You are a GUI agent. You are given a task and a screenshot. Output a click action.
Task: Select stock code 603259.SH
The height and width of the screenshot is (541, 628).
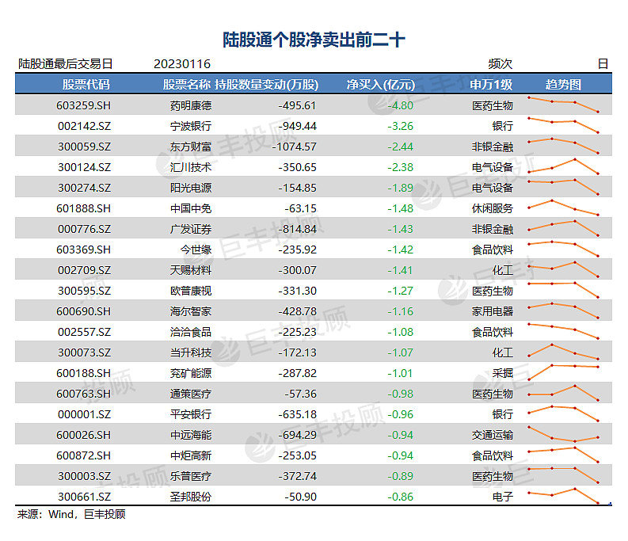coord(84,105)
